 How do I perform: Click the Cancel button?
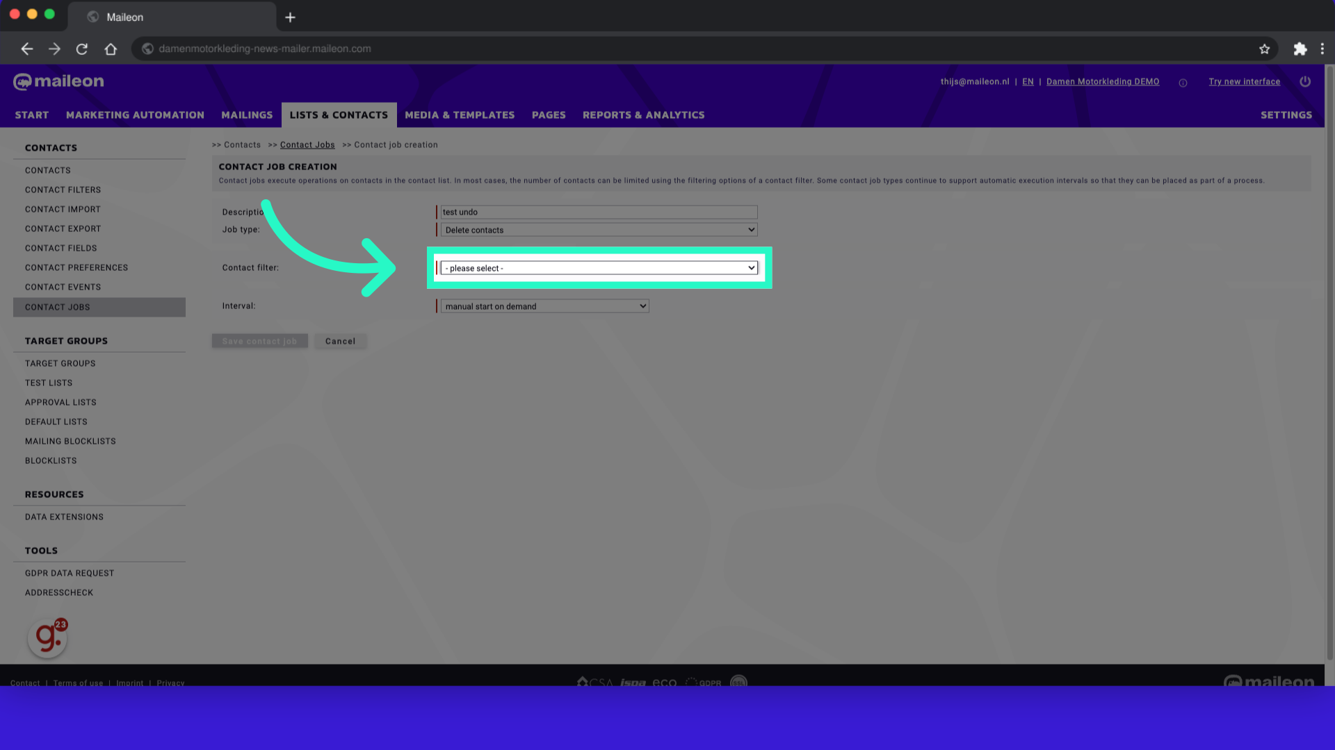coord(340,340)
